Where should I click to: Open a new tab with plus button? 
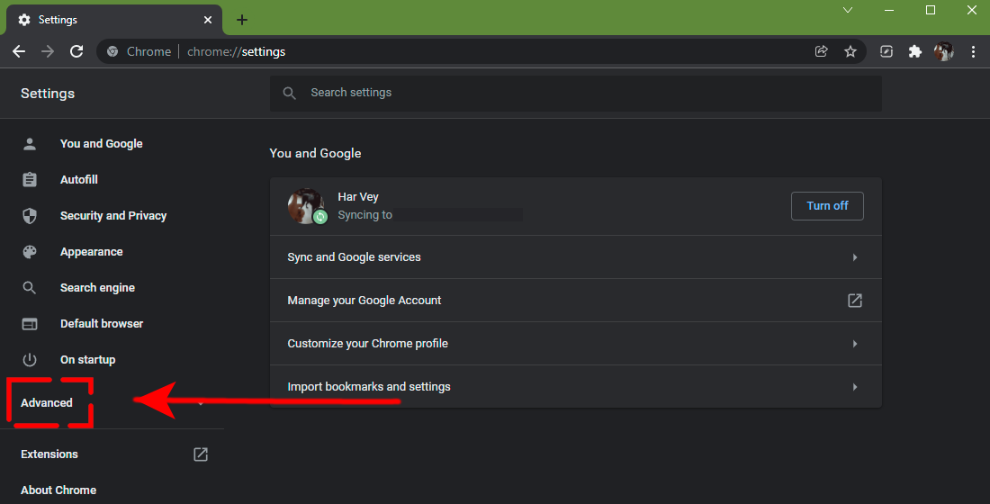click(x=241, y=20)
